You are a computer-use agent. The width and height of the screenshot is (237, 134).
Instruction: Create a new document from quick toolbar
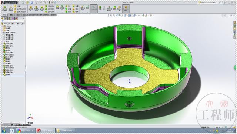click(23, 3)
